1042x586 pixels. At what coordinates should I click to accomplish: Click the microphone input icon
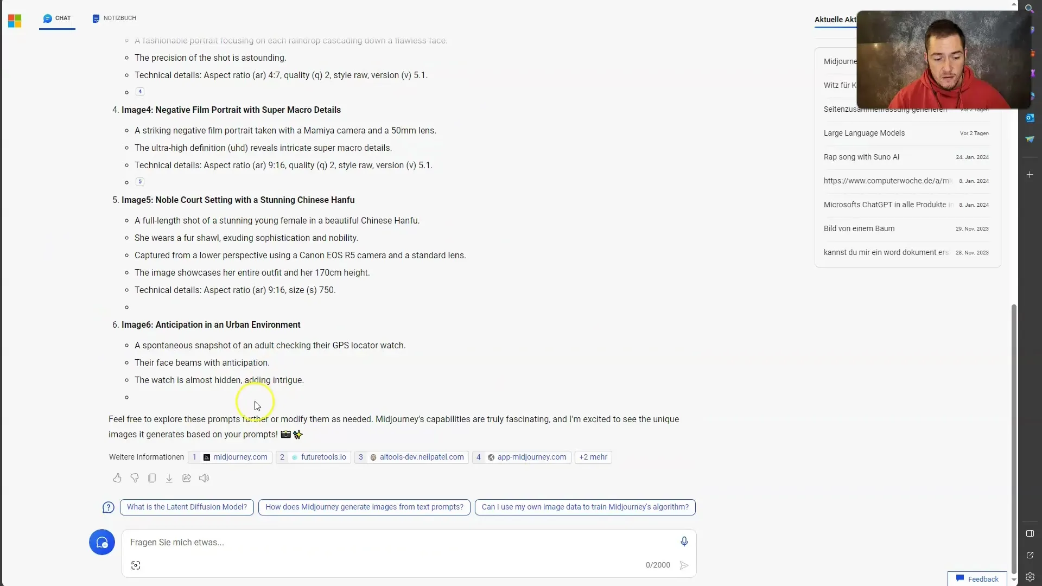(x=685, y=542)
